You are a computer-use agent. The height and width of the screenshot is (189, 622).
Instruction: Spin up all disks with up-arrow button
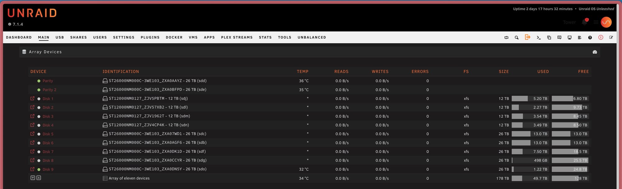tap(39, 178)
